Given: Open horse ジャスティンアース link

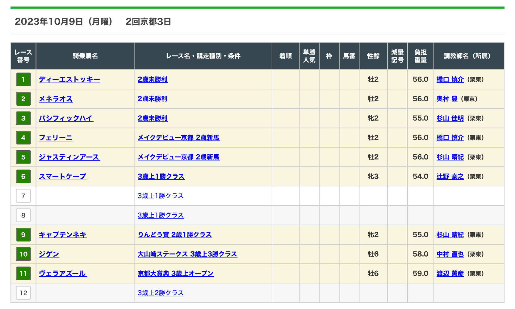Looking at the screenshot, I should (x=69, y=157).
